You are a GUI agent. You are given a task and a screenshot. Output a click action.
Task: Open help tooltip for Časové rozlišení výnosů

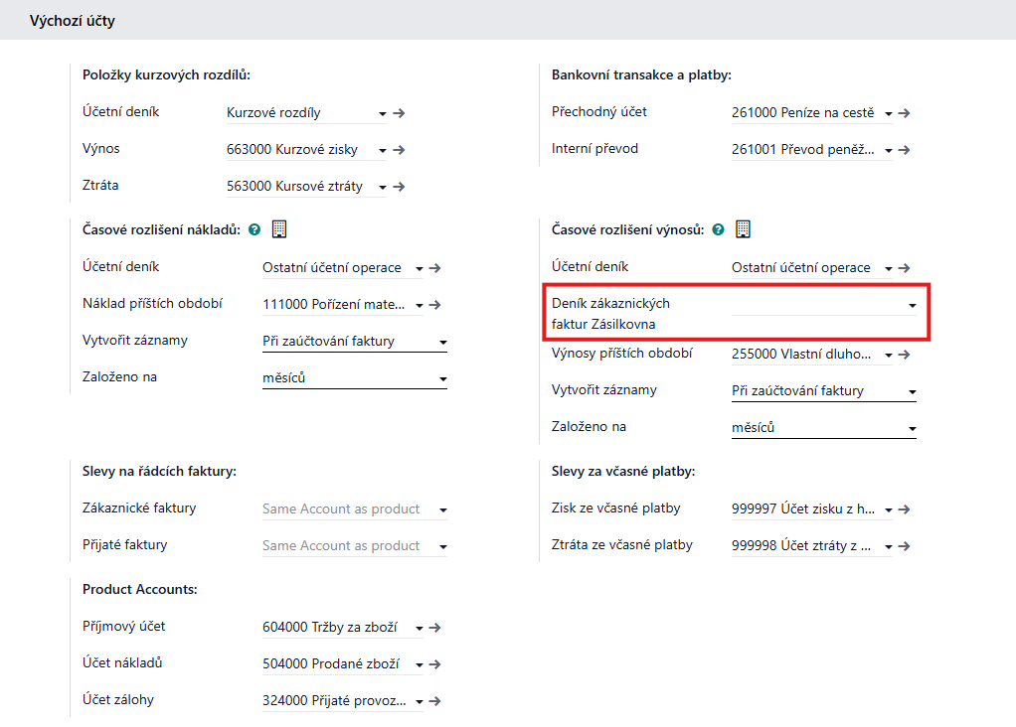pyautogui.click(x=718, y=229)
